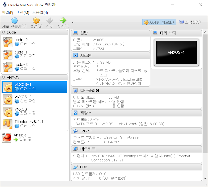Select cuda-3 VM icon

[x=7, y=67]
